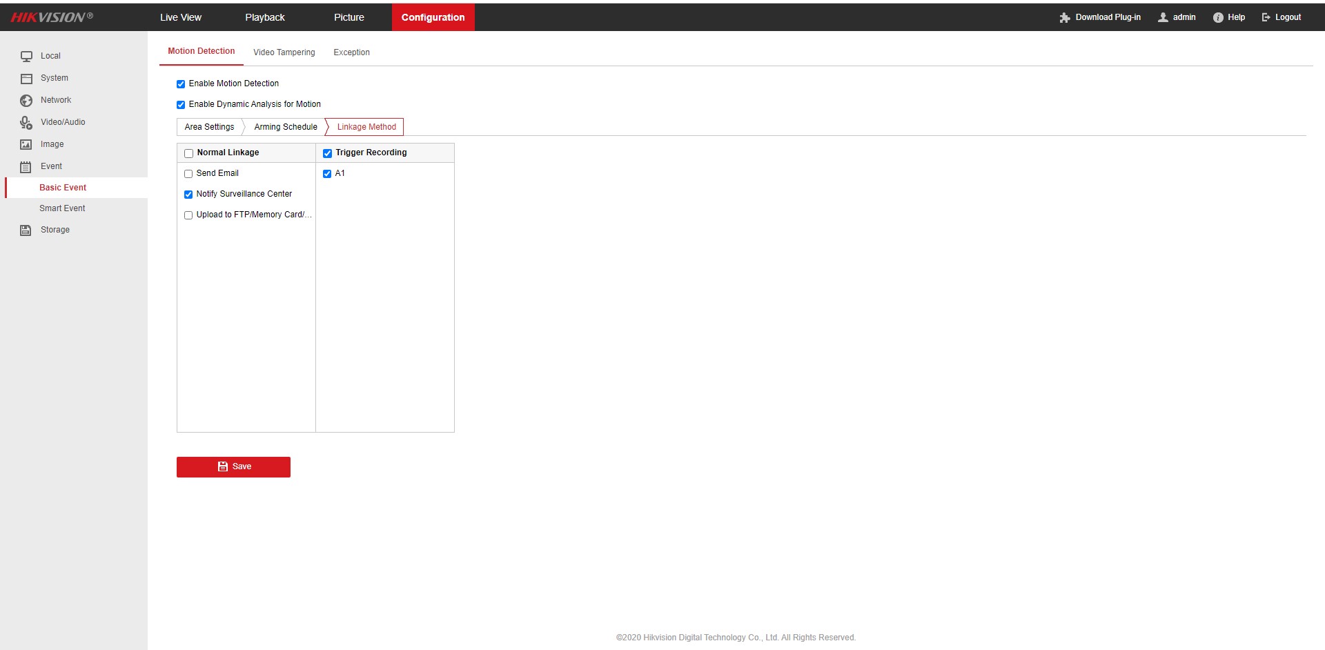Image resolution: width=1325 pixels, height=650 pixels.
Task: Open Smart Event submenu item
Action: (62, 208)
